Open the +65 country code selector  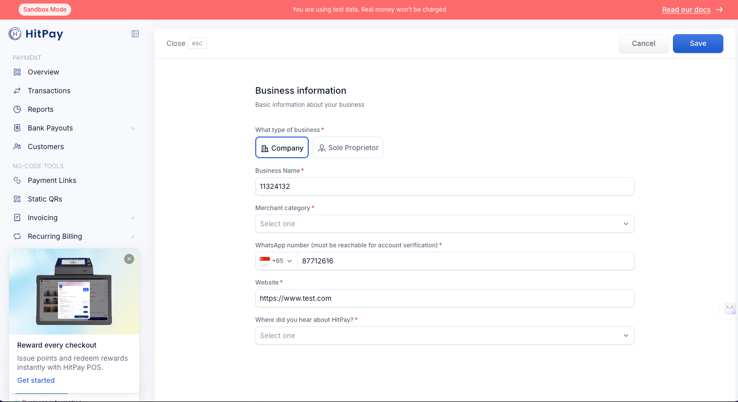[276, 261]
